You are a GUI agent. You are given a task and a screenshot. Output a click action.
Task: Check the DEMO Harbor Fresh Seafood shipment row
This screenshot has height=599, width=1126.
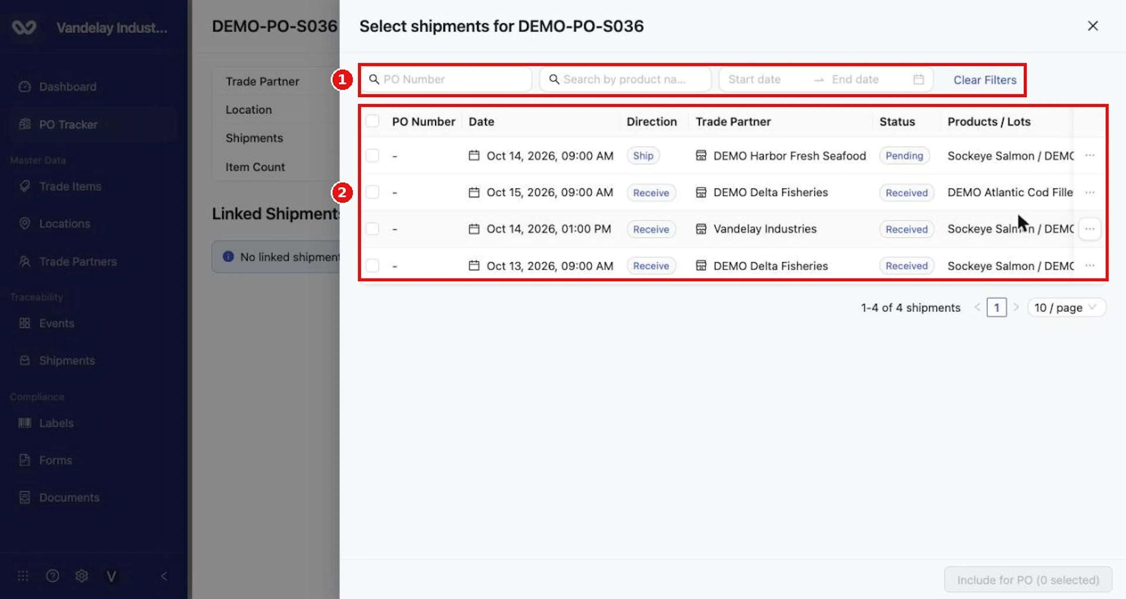(372, 156)
